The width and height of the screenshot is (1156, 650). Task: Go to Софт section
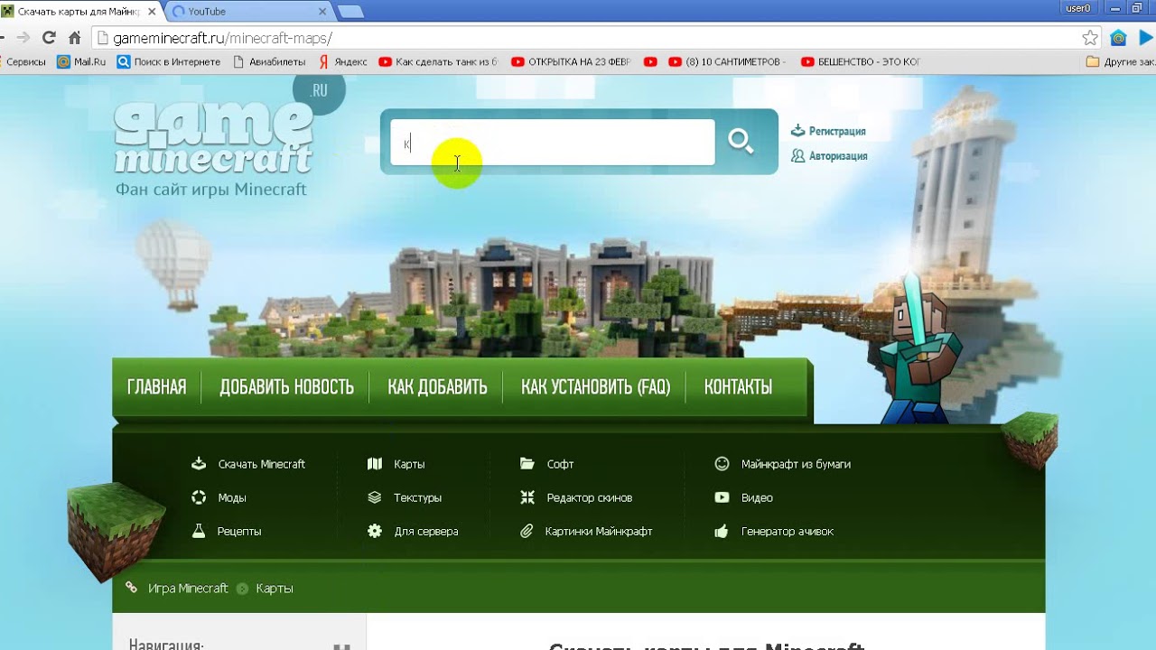[x=560, y=464]
